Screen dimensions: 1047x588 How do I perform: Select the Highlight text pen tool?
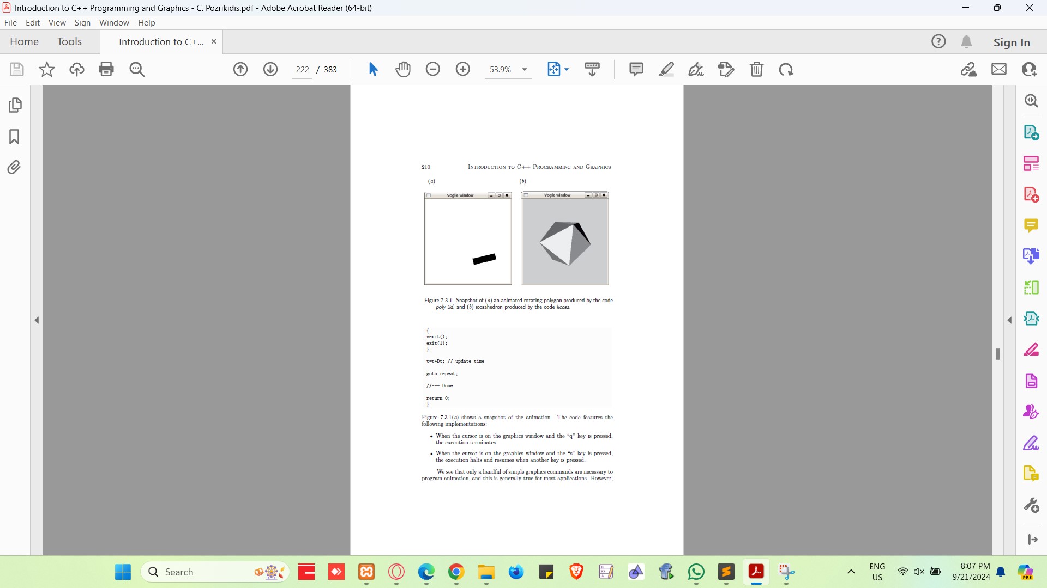tap(666, 69)
